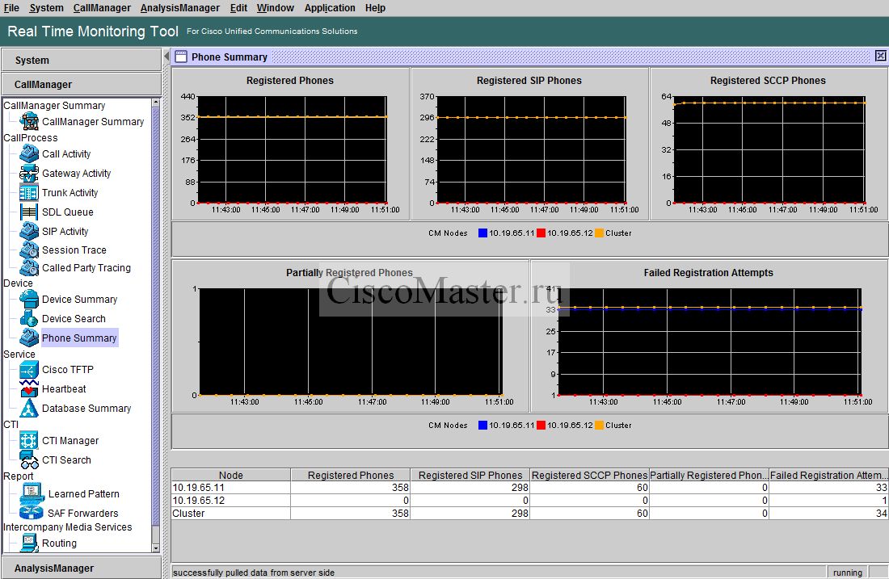Click the Call Activity phone icon

tap(29, 153)
